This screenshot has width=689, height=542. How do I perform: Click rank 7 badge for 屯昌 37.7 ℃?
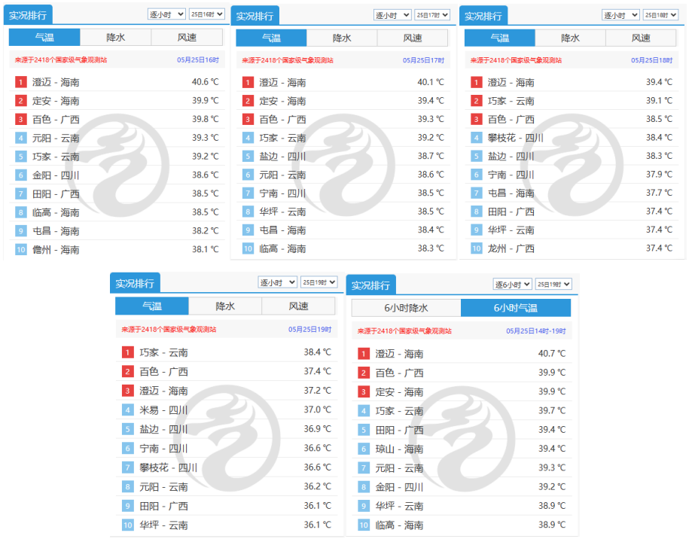tap(477, 193)
